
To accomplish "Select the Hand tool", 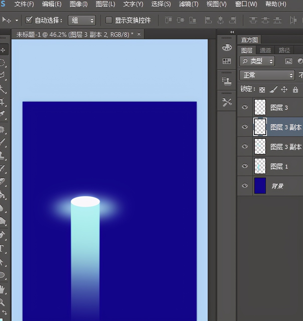I will [x=2, y=289].
